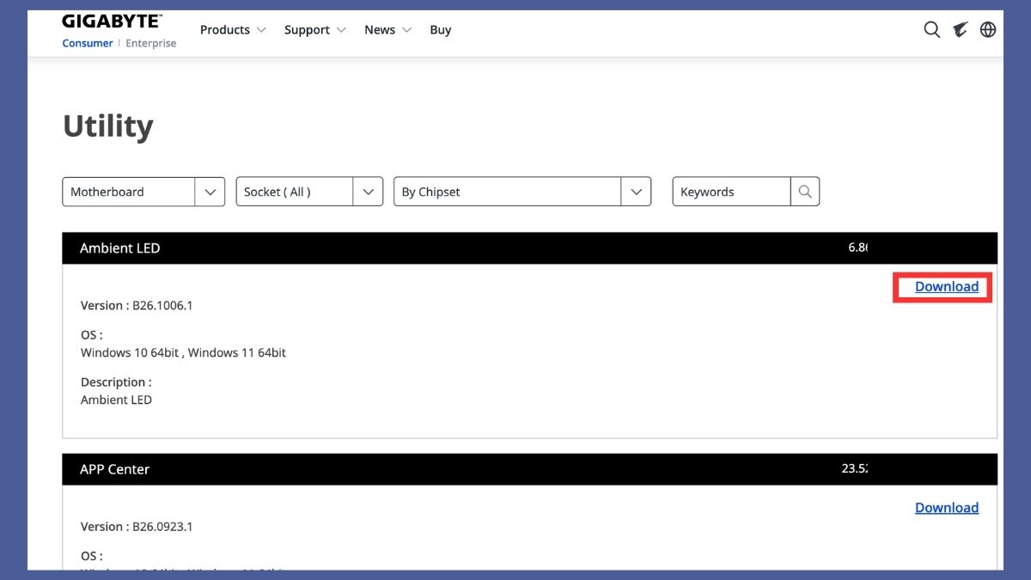Click the Ambient LED header bar
The width and height of the screenshot is (1031, 580).
pos(529,248)
